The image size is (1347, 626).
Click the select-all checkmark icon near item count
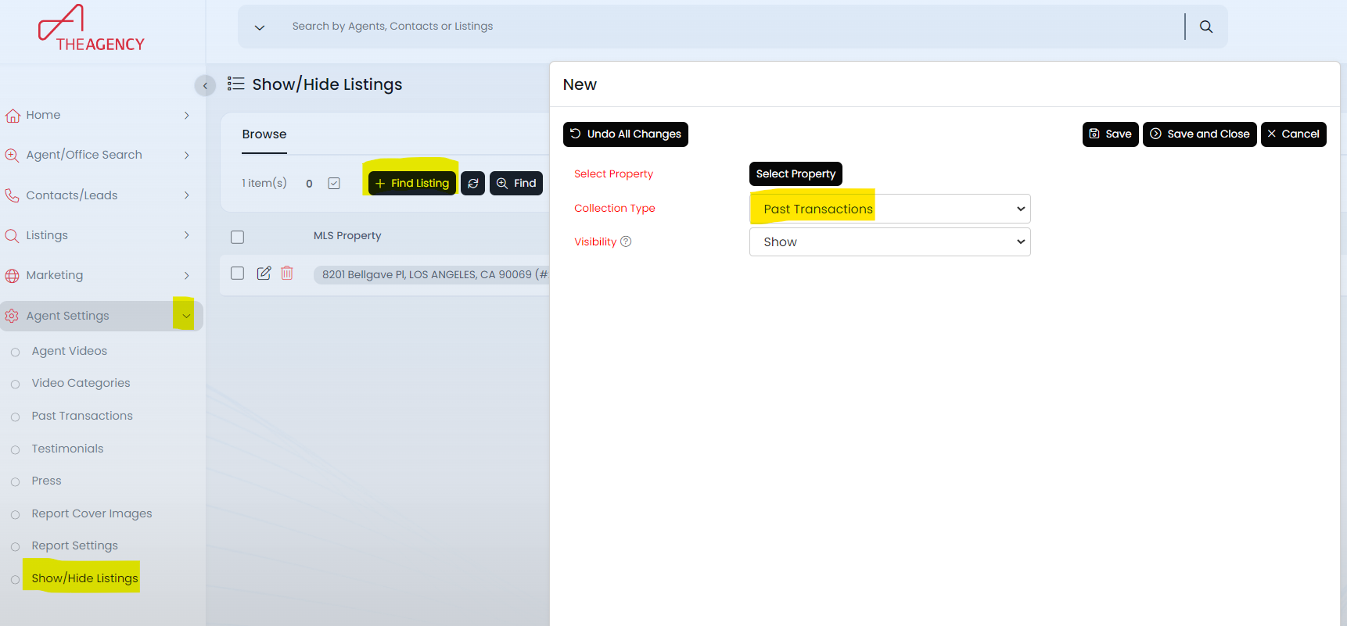[334, 183]
